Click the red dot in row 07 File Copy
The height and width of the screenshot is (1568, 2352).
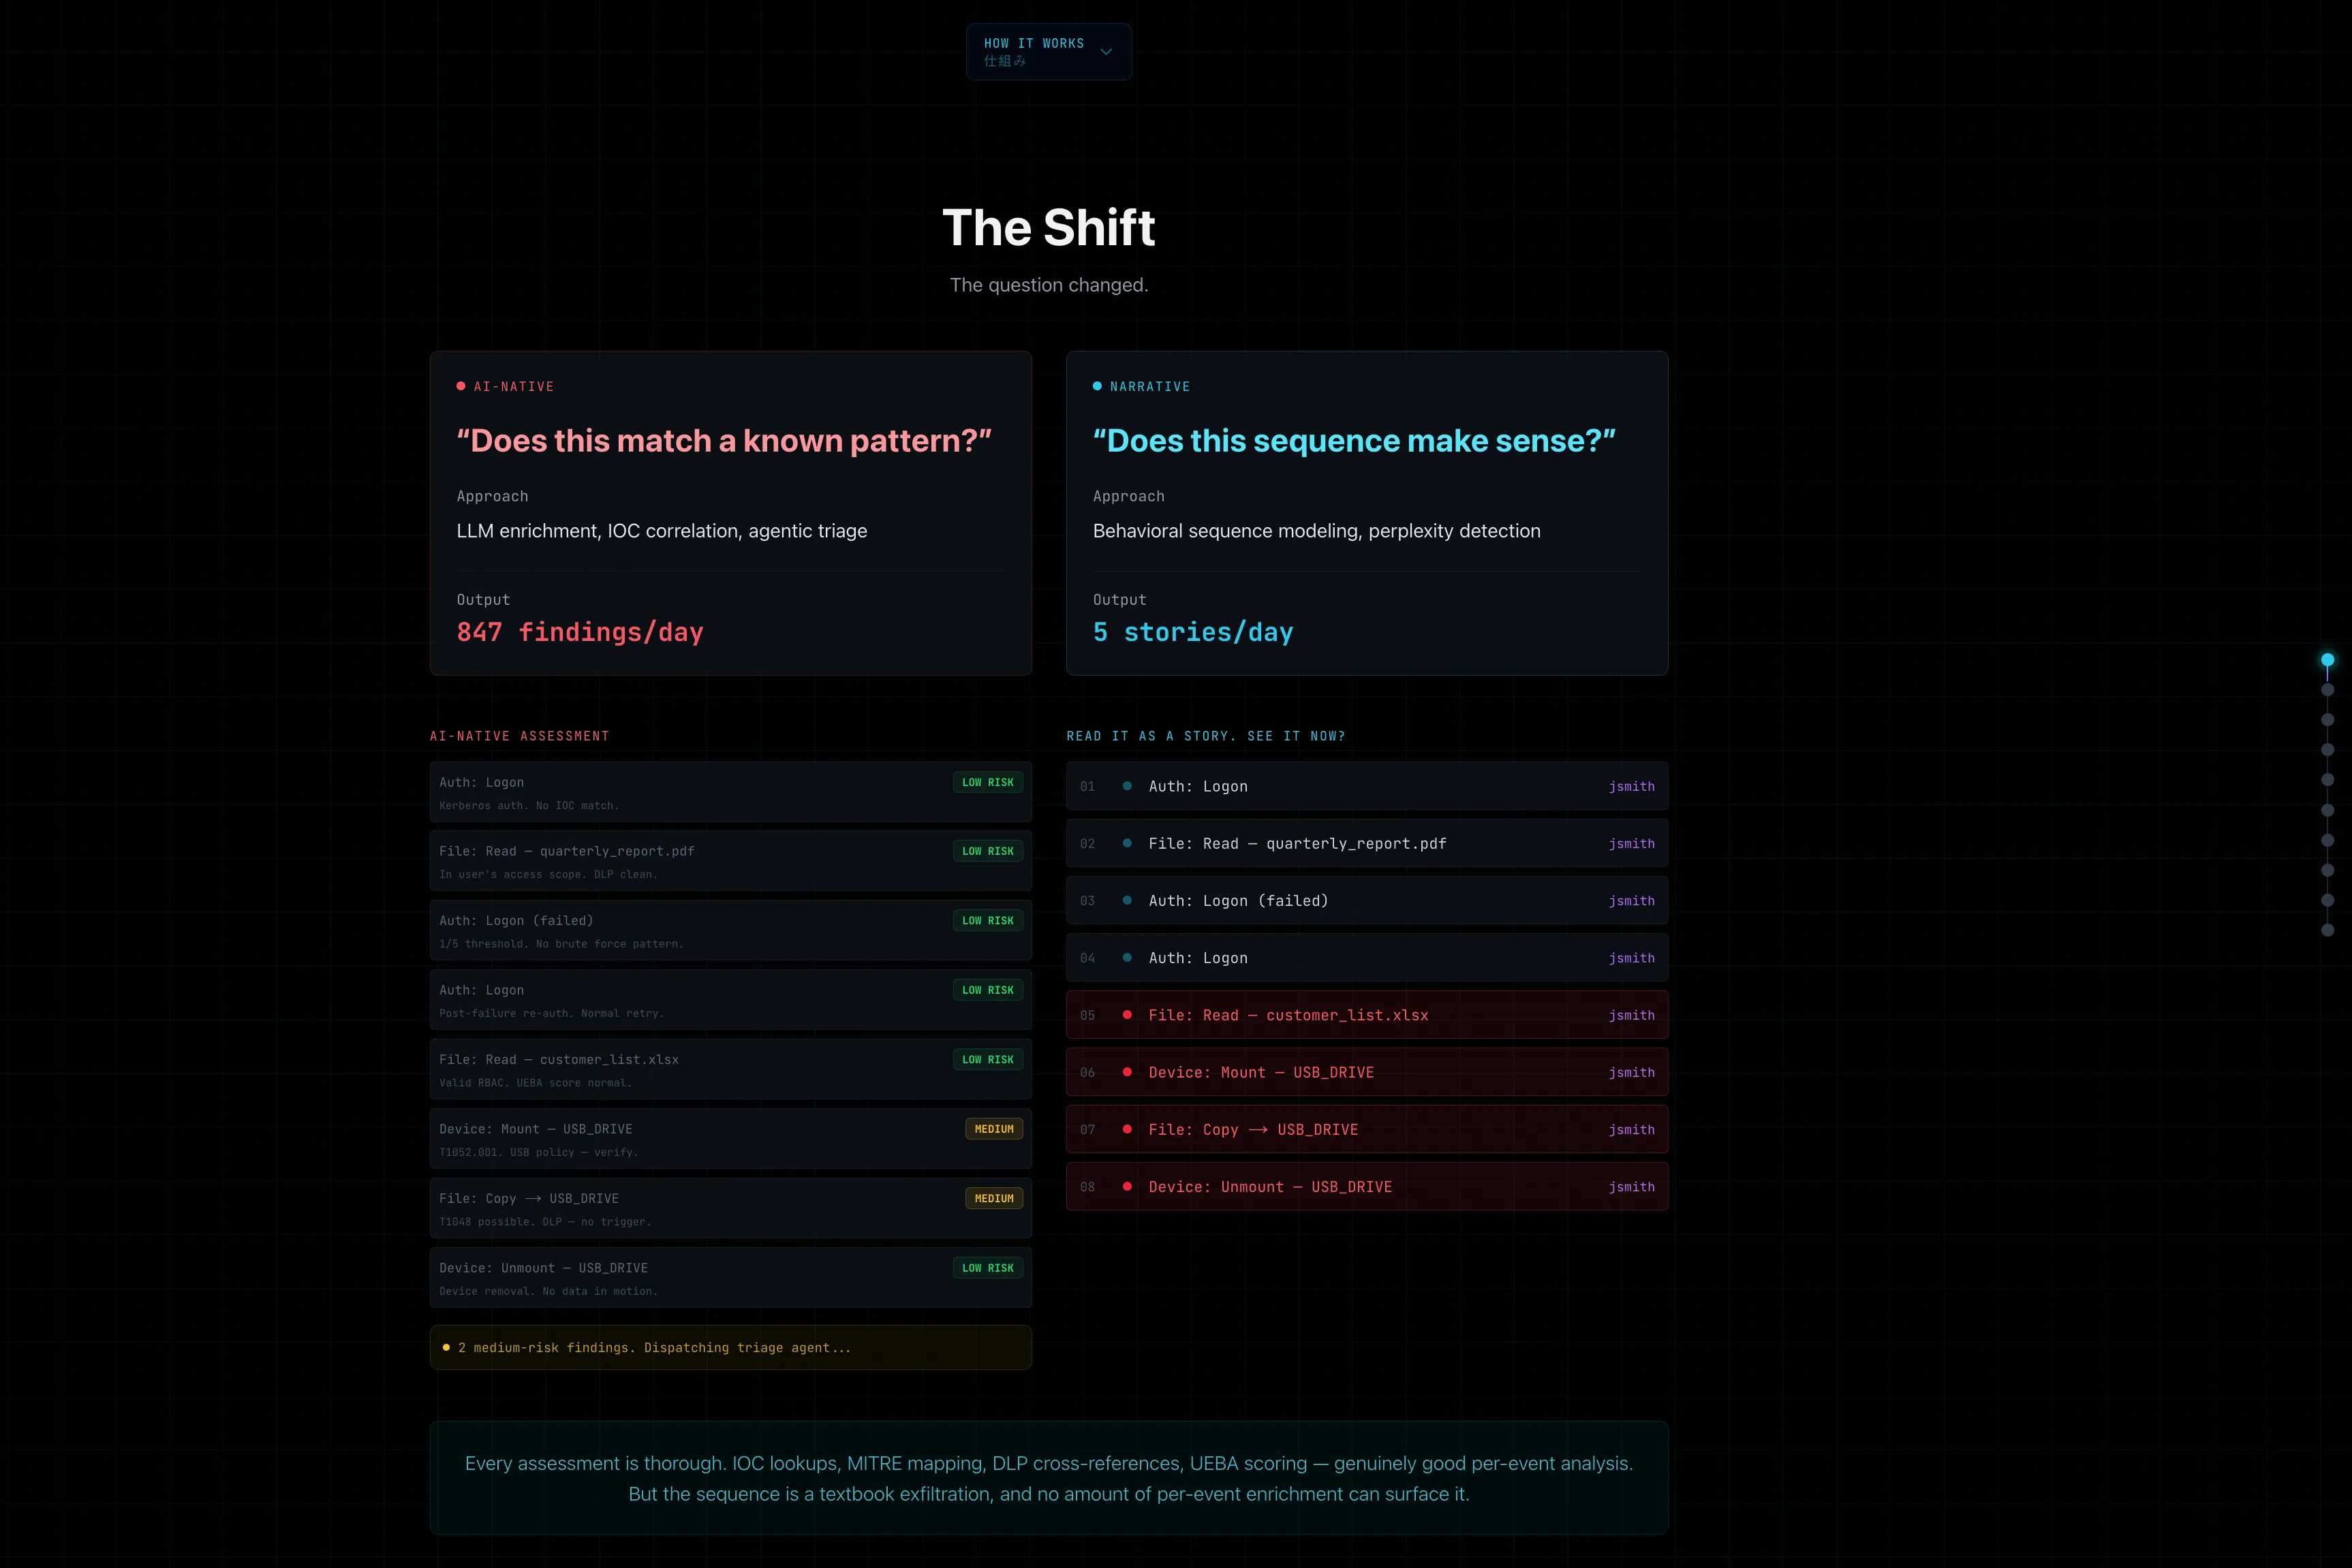pyautogui.click(x=1127, y=1129)
